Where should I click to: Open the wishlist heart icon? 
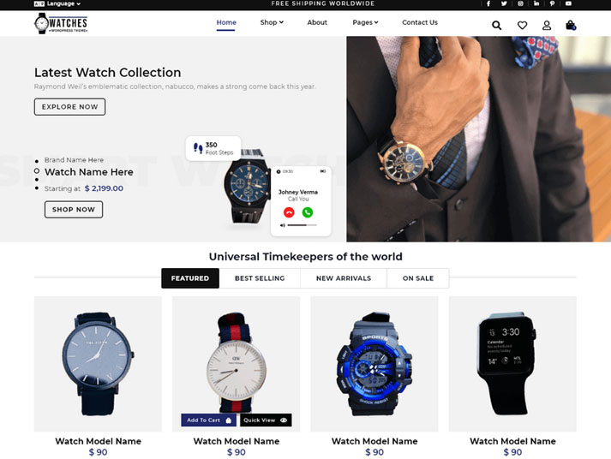(522, 26)
